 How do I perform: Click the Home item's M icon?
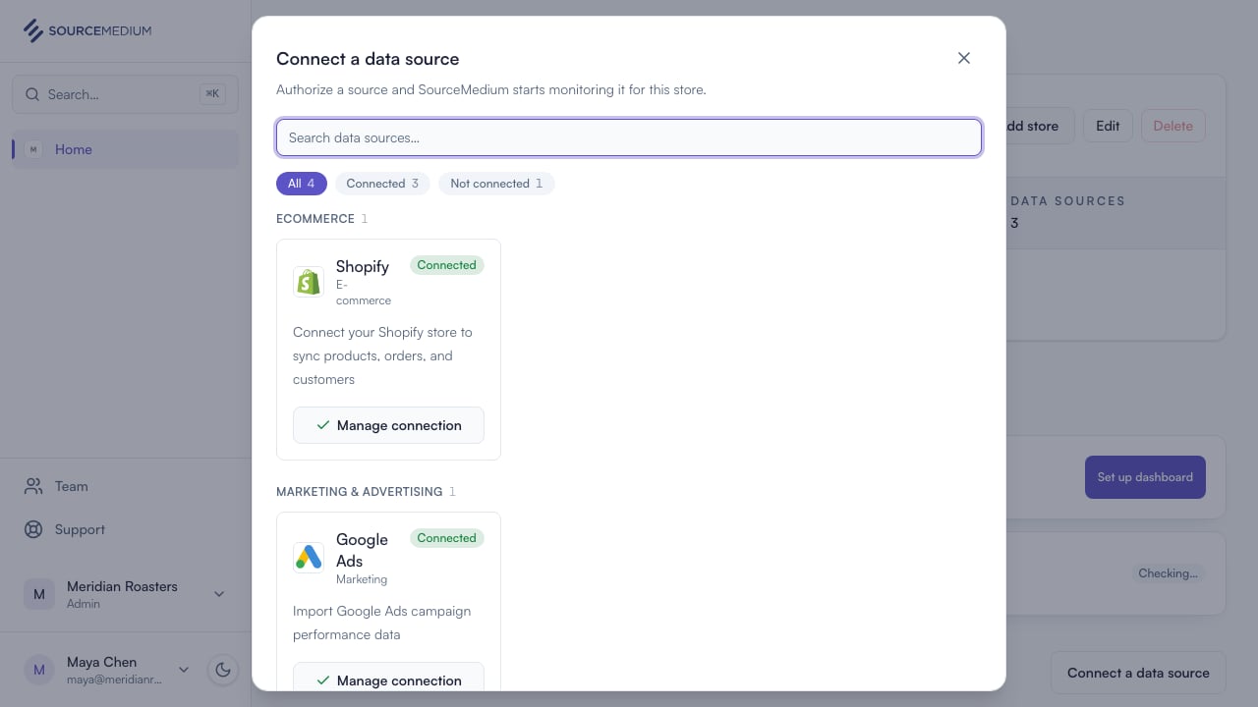coord(33,149)
